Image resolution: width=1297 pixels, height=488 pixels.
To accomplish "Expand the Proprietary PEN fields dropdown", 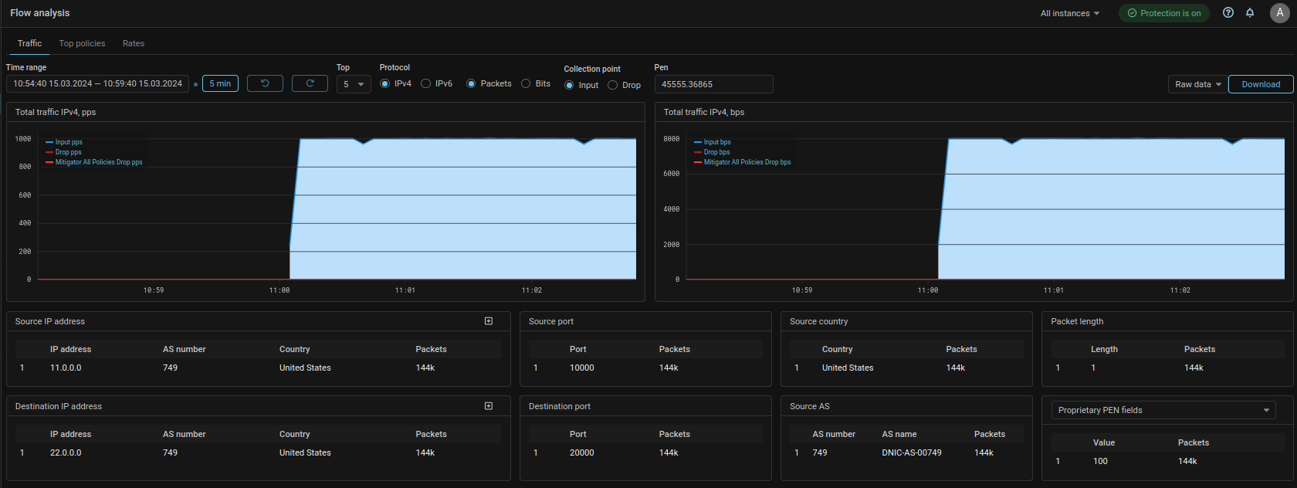I will (1163, 410).
